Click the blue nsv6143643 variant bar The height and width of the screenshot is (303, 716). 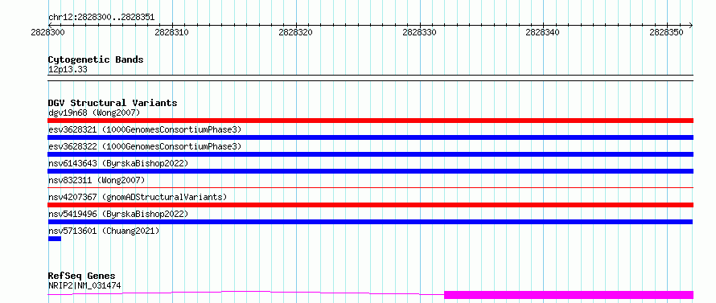370,171
